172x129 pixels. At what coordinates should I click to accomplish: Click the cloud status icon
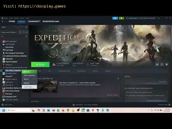click(54, 64)
